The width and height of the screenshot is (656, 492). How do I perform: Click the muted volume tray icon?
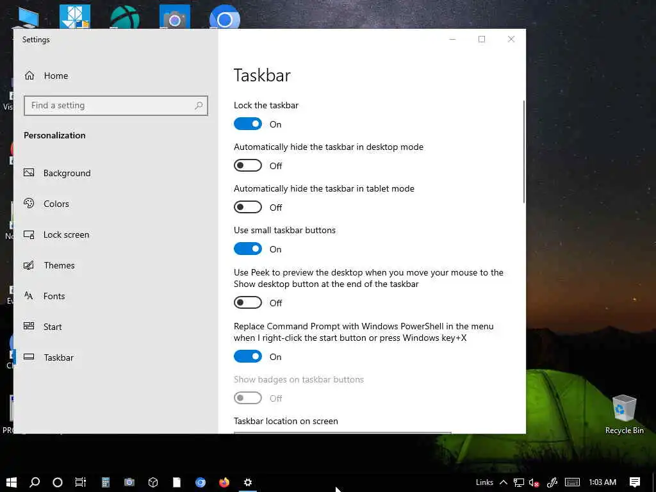534,482
